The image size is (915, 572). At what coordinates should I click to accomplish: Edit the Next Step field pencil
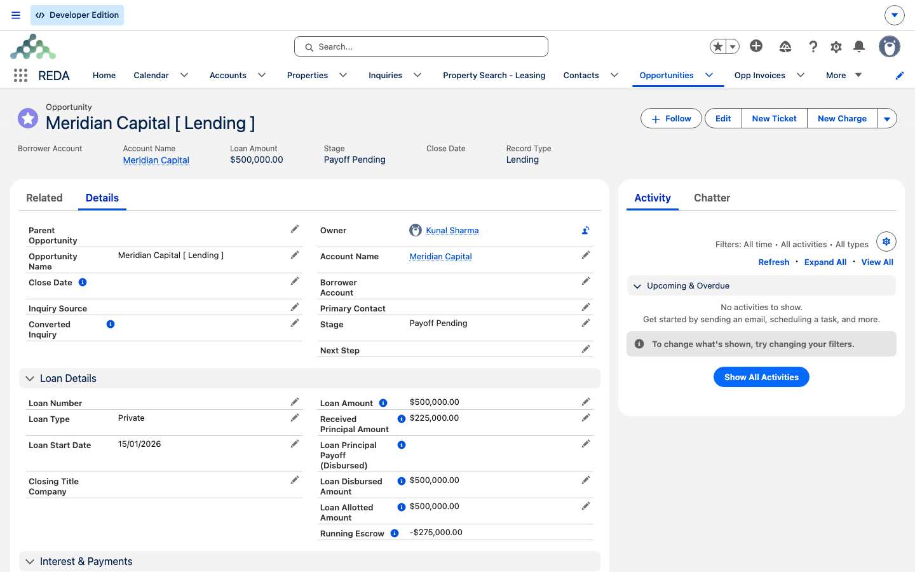(586, 350)
